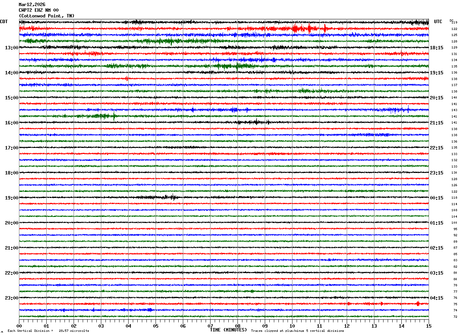Click the 18:00 CDT time label
Viewport: 459px width, 336px height.
(12, 173)
